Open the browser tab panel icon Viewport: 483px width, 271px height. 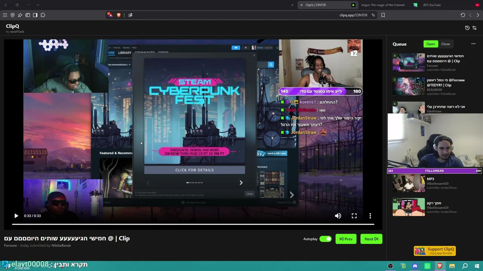click(28, 15)
